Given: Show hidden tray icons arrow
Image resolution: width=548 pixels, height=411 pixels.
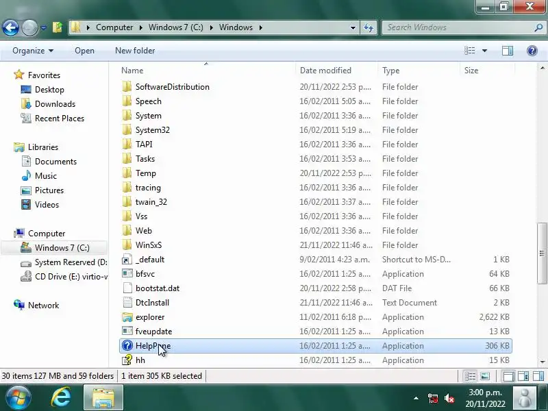Looking at the screenshot, I should click(x=416, y=398).
